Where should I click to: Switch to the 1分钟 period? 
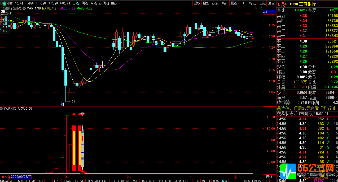(x=19, y=3)
